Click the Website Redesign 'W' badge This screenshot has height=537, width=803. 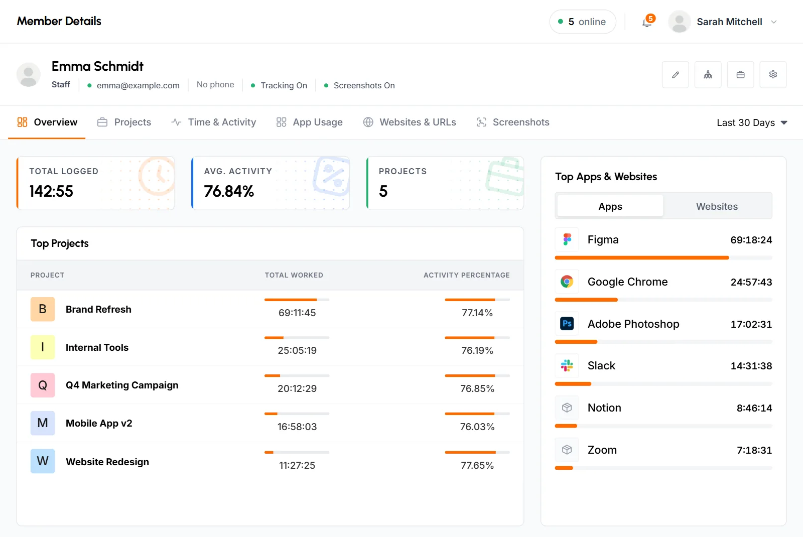click(43, 461)
